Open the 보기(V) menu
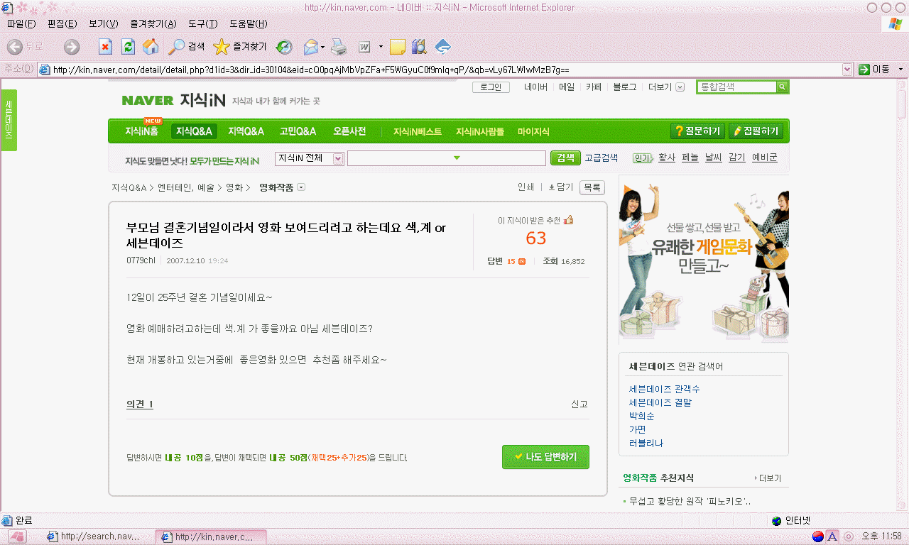 [103, 24]
